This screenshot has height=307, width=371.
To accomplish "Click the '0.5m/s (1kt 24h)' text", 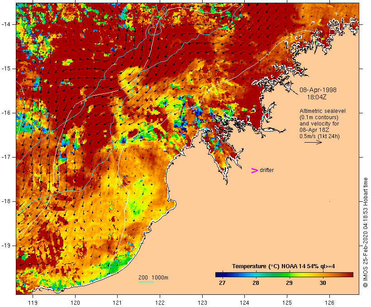I will (320, 136).
